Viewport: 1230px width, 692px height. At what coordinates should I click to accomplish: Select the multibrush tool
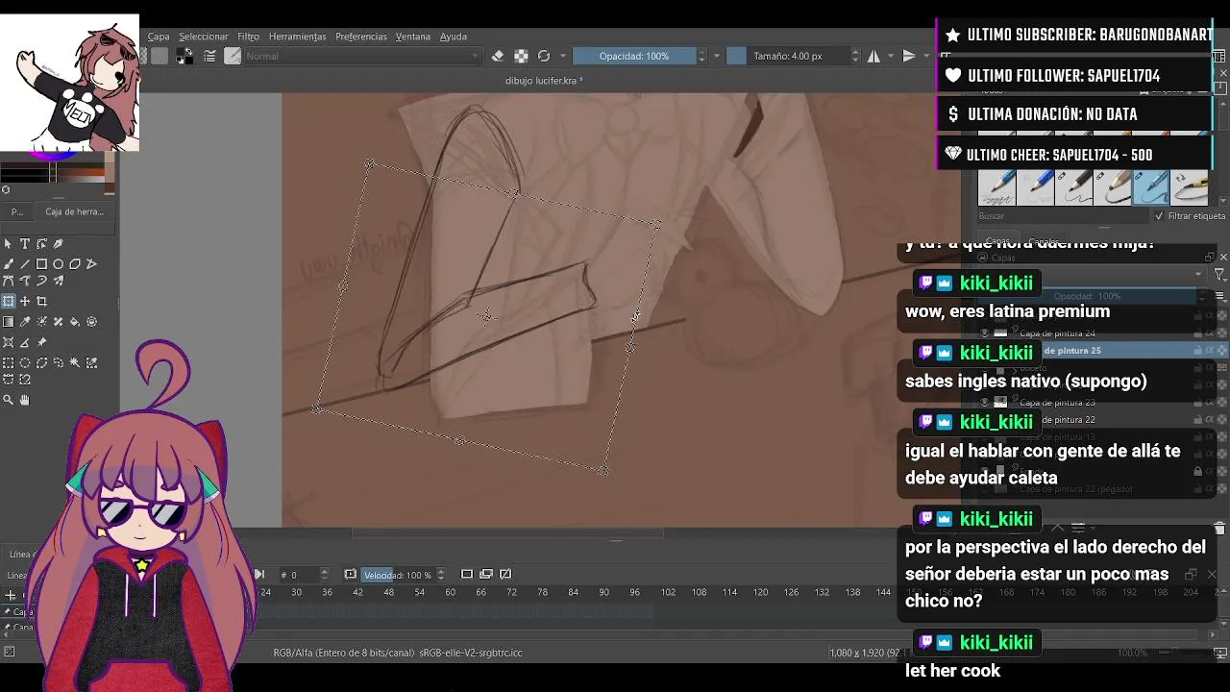point(58,281)
